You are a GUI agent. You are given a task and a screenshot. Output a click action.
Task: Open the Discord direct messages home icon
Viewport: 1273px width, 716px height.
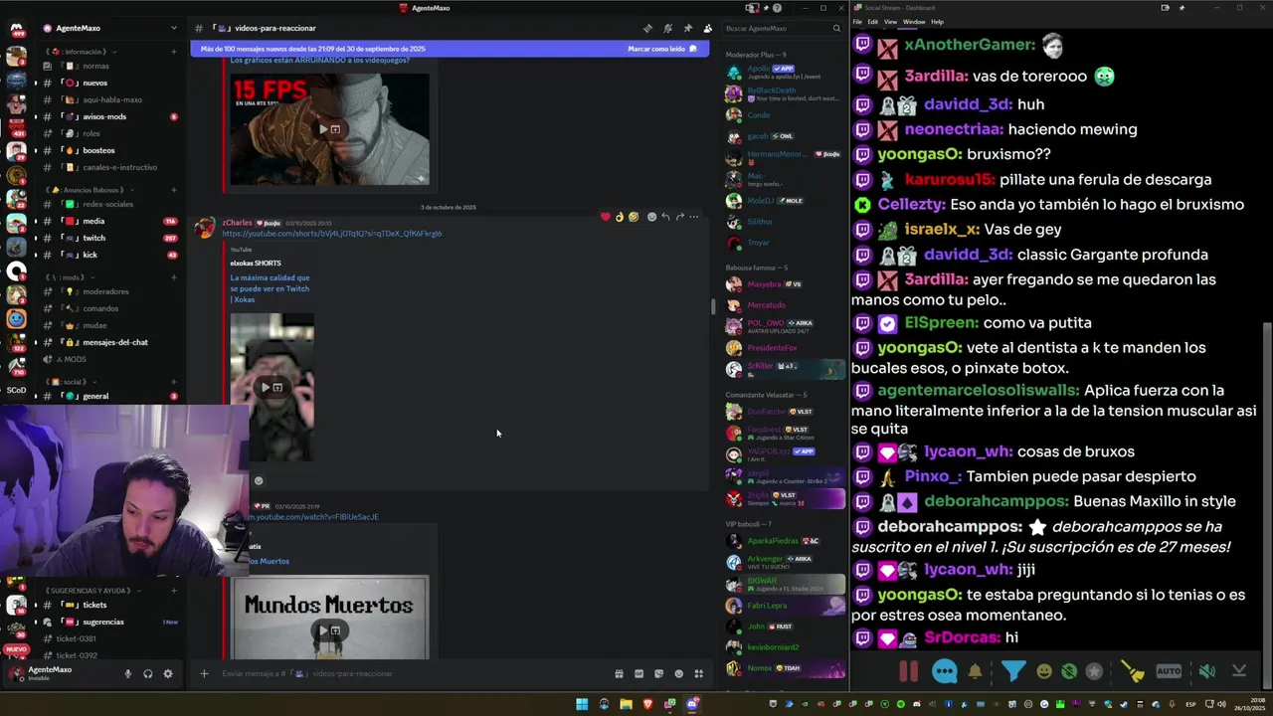(16, 28)
